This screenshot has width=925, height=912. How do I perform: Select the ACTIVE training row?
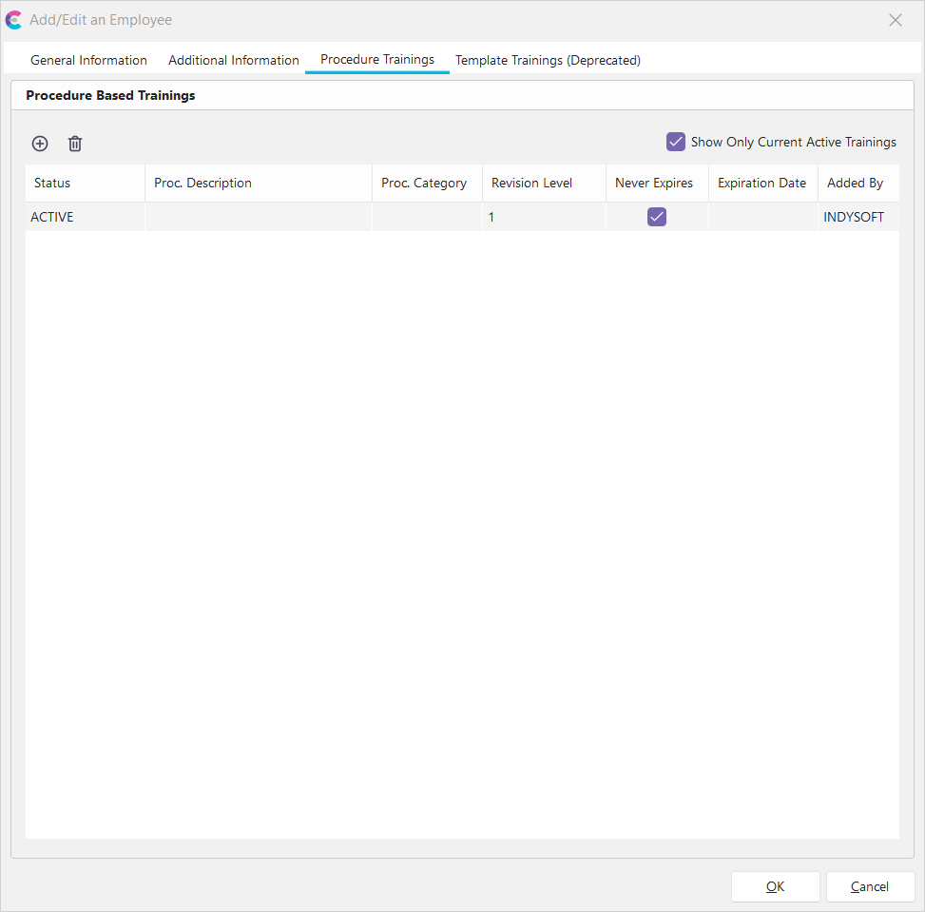257,217
